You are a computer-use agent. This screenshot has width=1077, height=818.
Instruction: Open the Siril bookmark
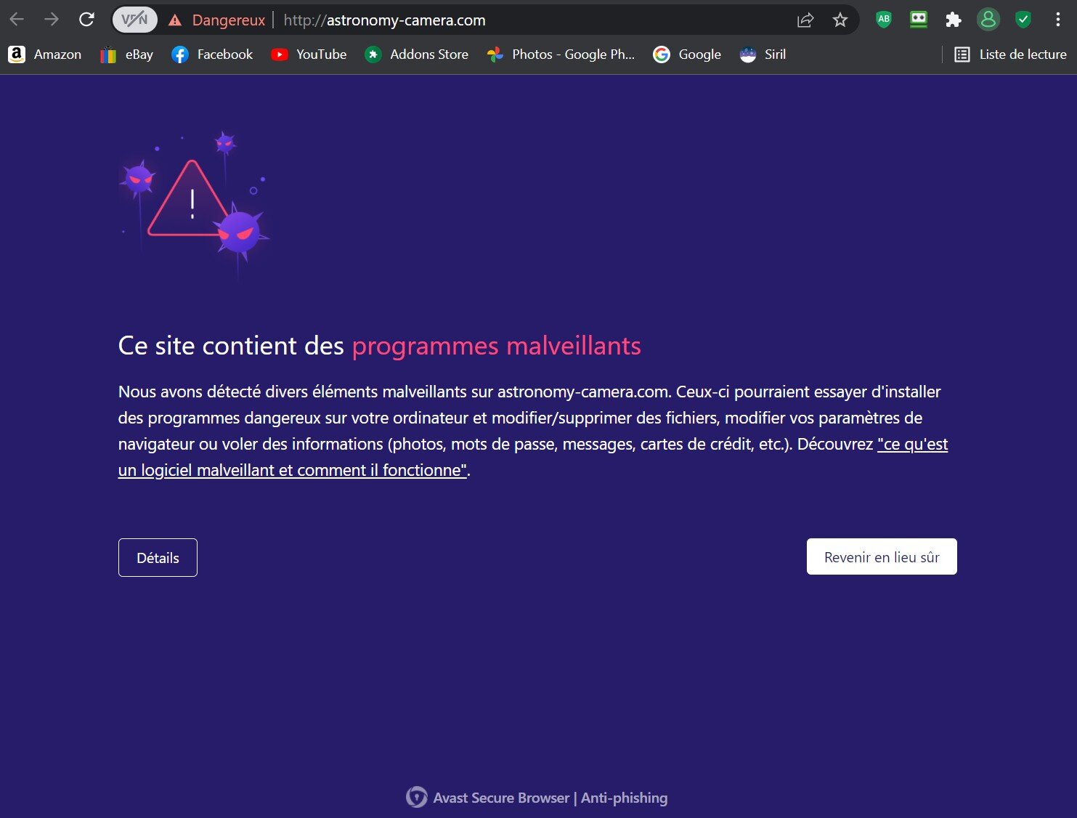[763, 54]
